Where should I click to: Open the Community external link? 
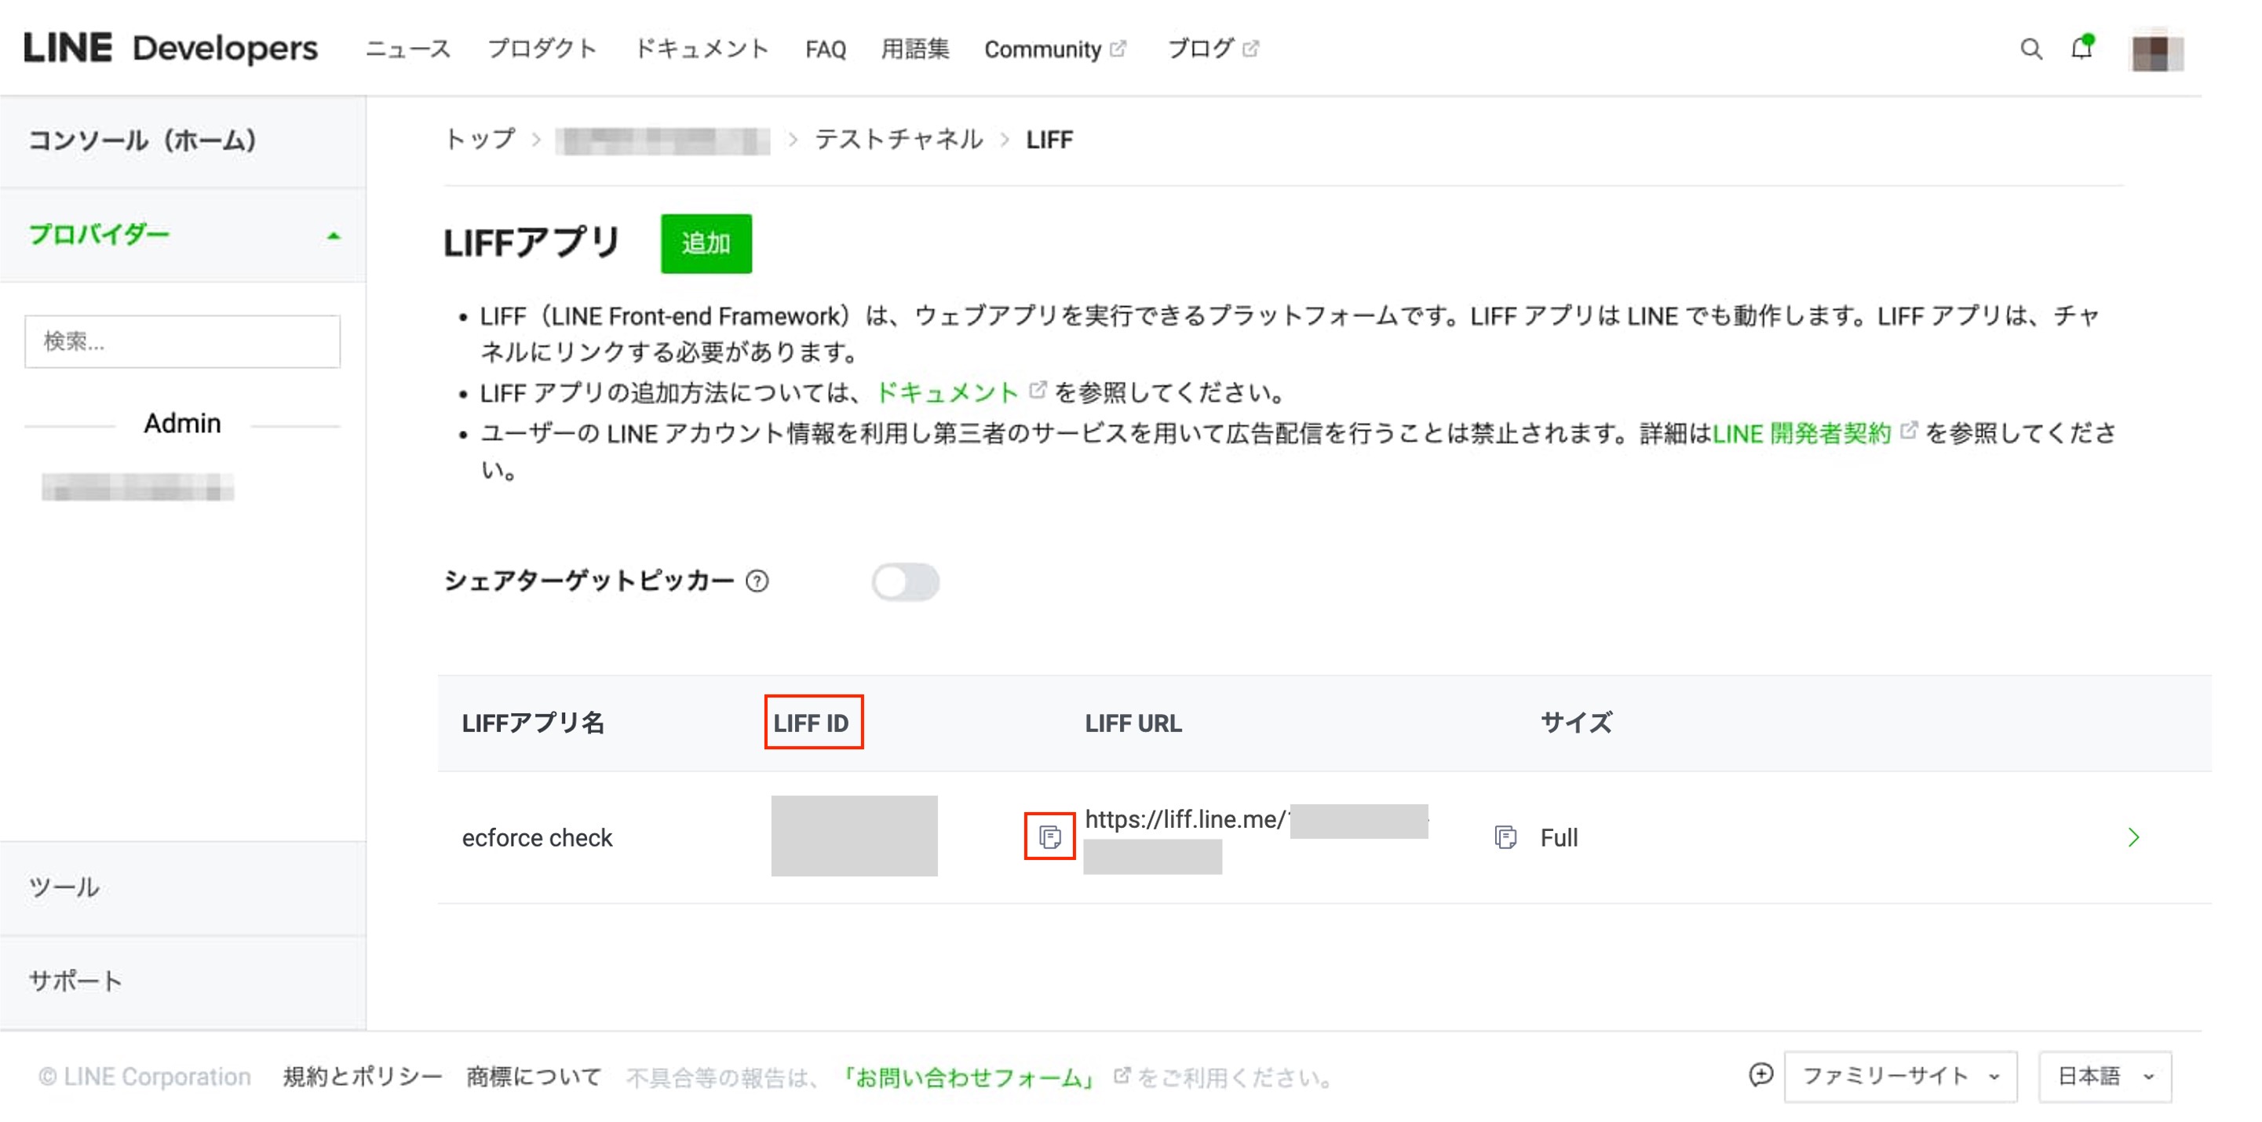(1055, 49)
